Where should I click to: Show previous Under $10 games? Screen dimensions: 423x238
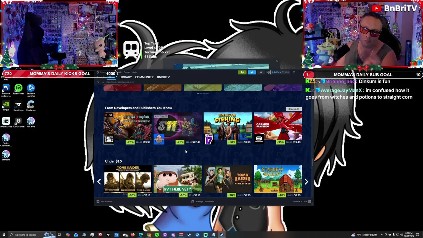[x=99, y=181]
